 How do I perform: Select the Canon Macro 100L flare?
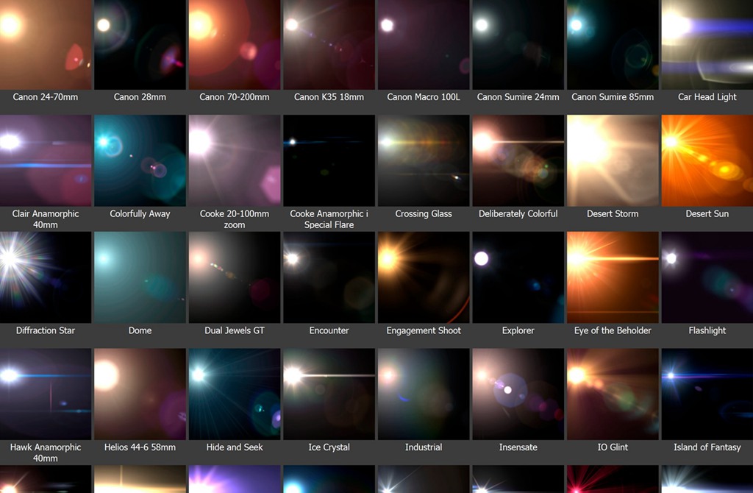424,45
